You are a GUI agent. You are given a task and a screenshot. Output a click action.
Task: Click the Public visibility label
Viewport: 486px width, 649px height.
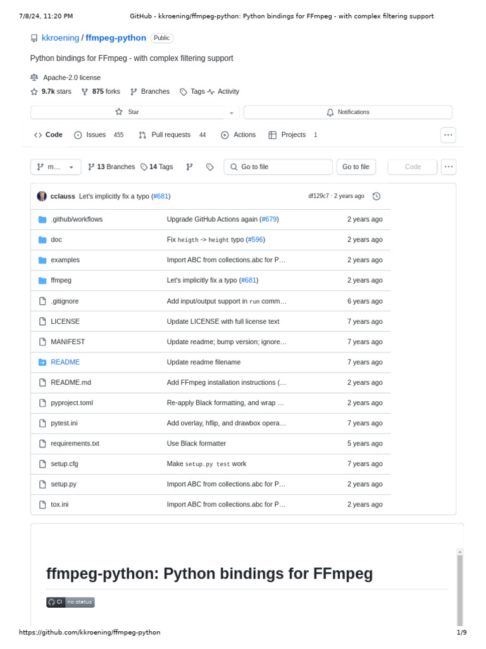click(x=162, y=38)
